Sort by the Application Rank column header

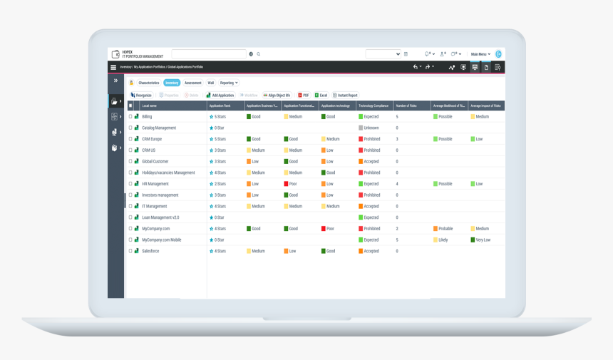point(225,106)
